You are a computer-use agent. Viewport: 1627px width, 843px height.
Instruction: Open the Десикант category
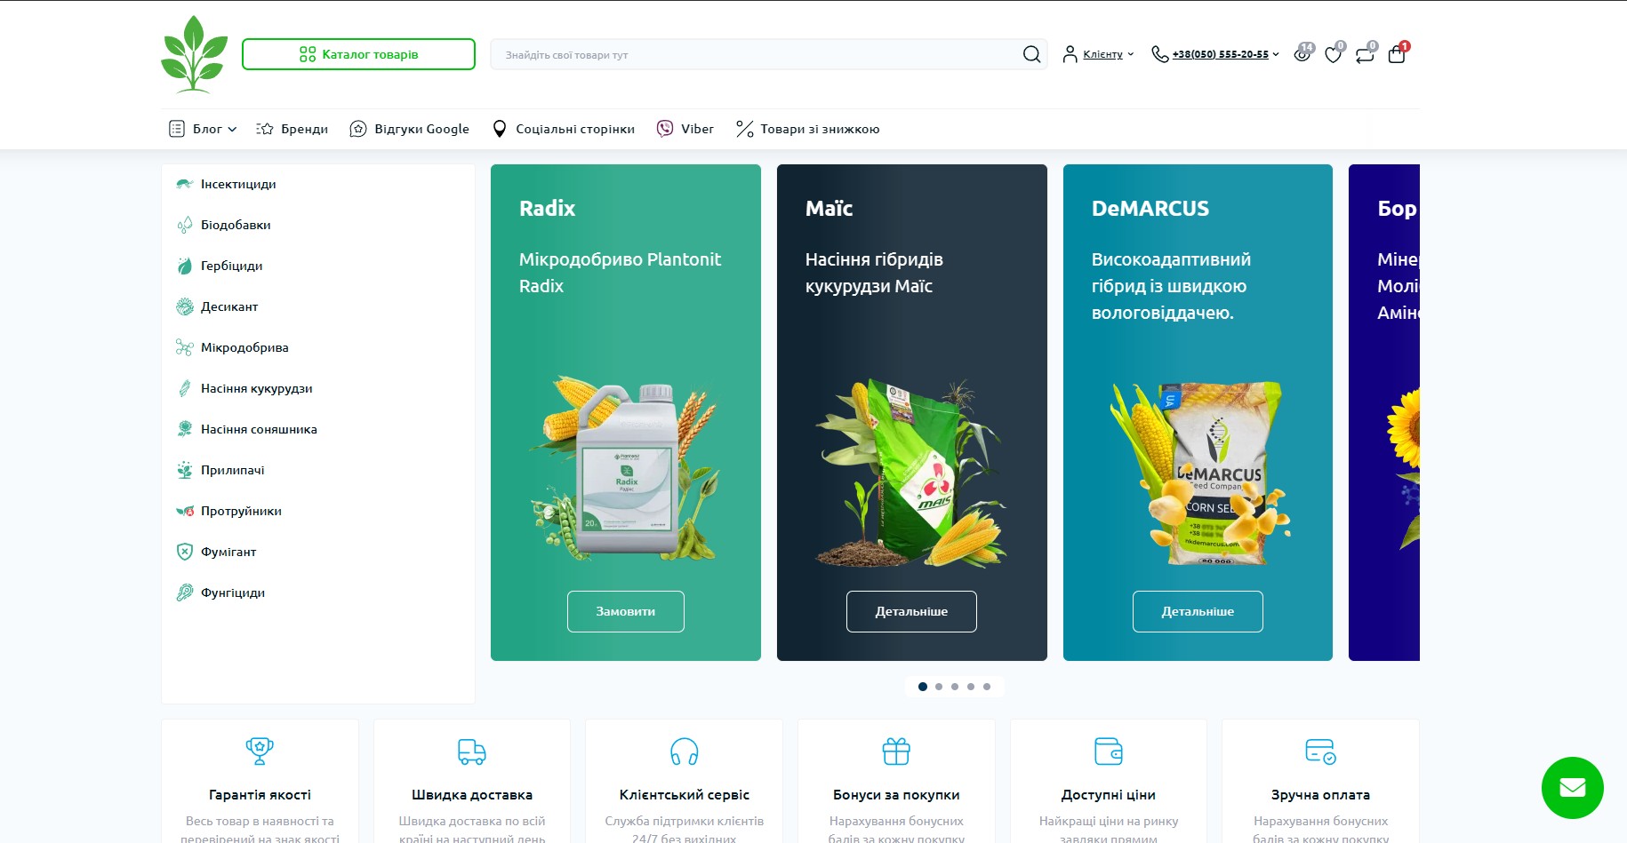click(x=229, y=306)
